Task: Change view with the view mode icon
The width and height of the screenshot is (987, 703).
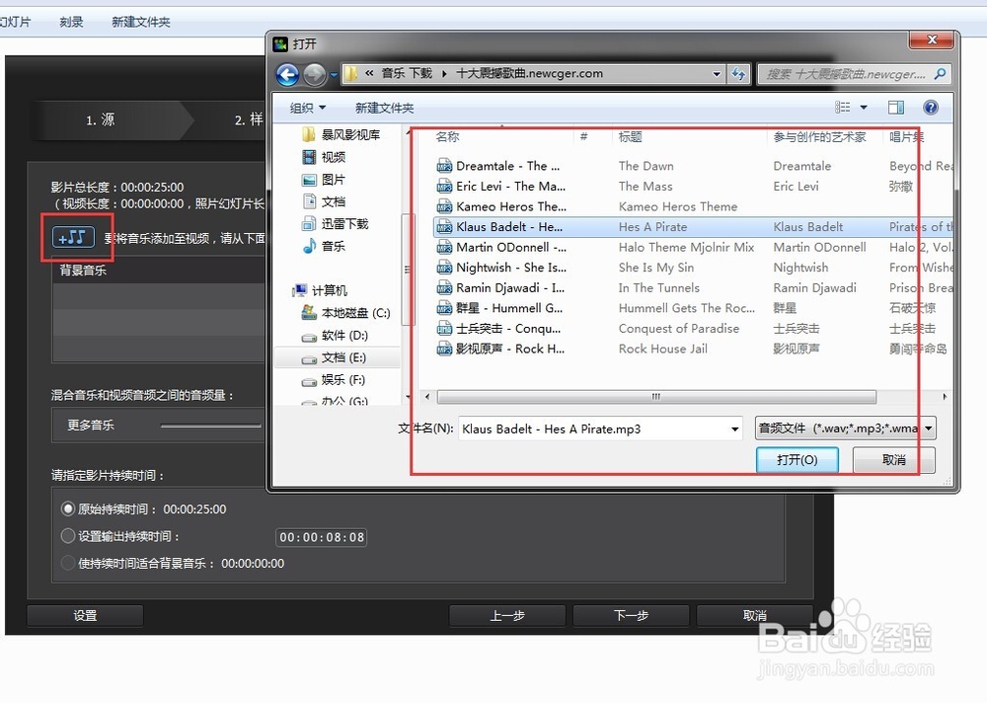Action: [843, 108]
